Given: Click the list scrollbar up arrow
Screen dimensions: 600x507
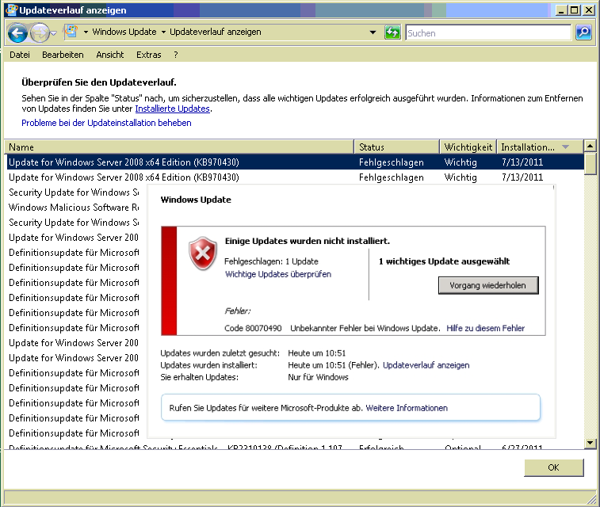Looking at the screenshot, I should pos(590,146).
